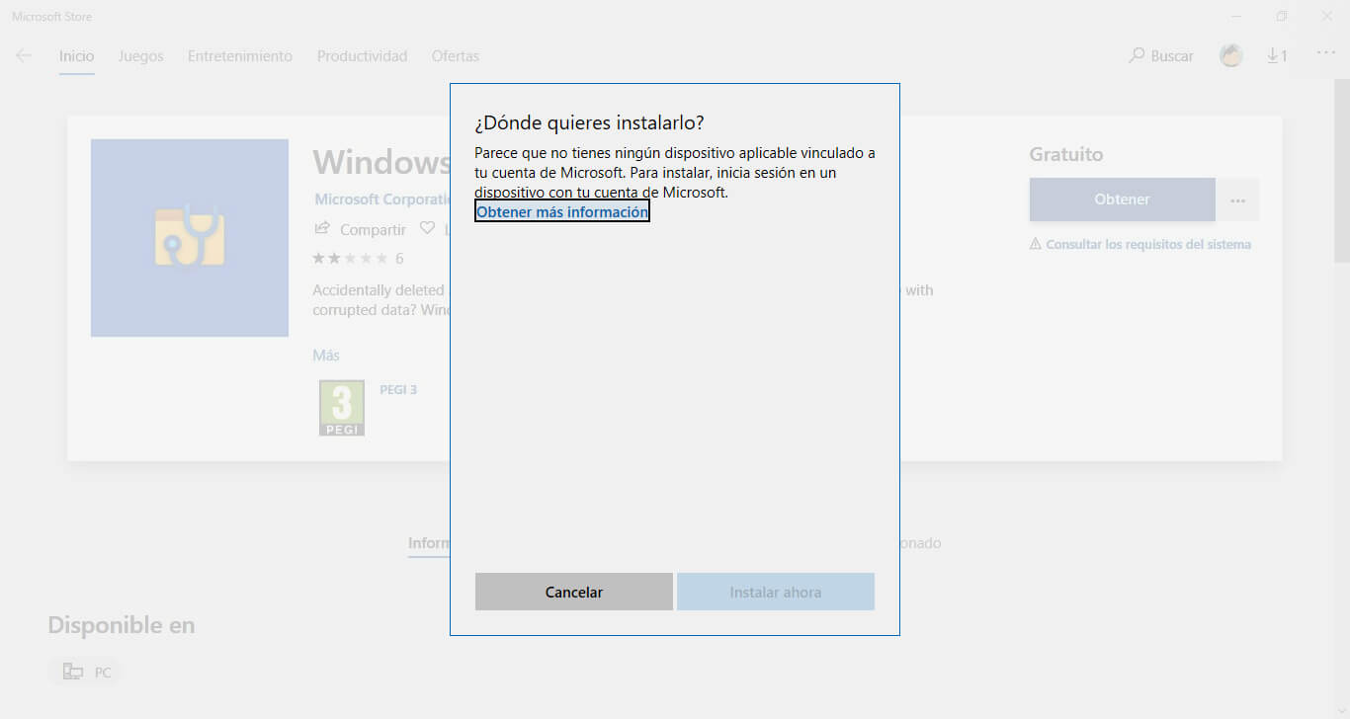Click the wishlist heart icon

pyautogui.click(x=427, y=228)
